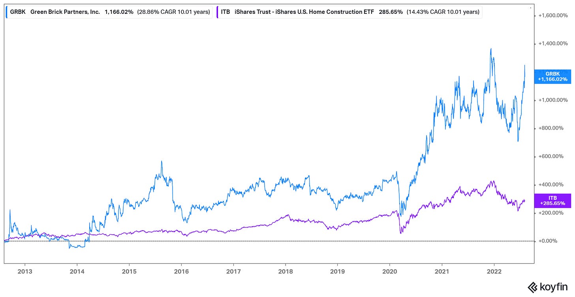575x297 pixels.
Task: Click the 2014 x-axis label
Action: pos(77,272)
